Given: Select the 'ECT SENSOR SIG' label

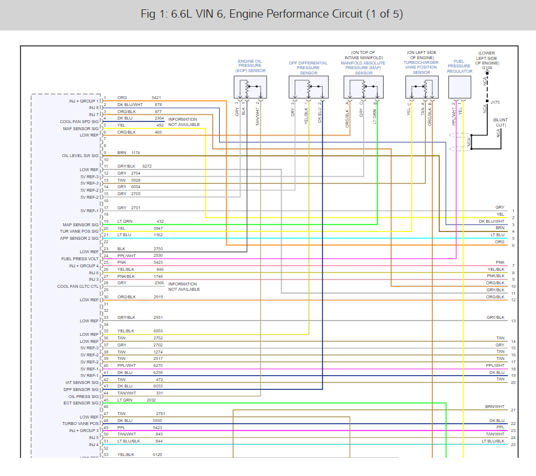Looking at the screenshot, I should click(81, 403).
